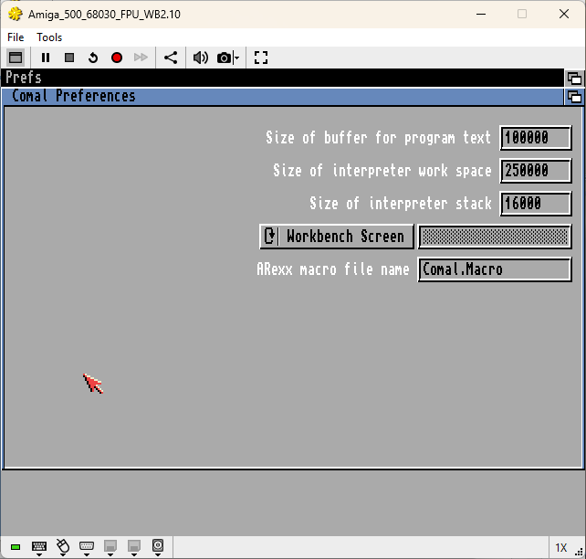Edit the interpreter stack size field
This screenshot has height=559, width=586.
(536, 204)
